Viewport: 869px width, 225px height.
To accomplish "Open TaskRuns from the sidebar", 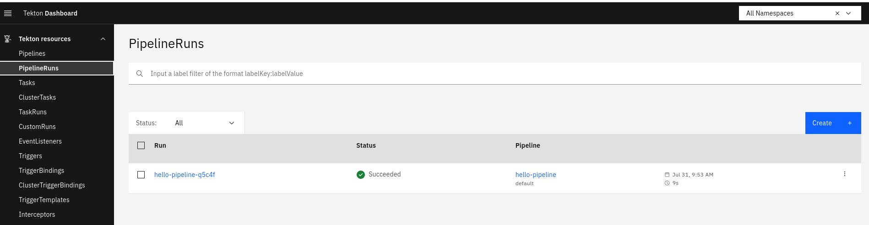I will click(x=33, y=112).
